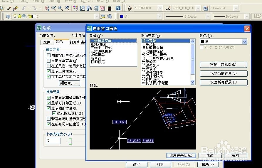
Task: Click the crosshair size input field
Action: coord(54,141)
